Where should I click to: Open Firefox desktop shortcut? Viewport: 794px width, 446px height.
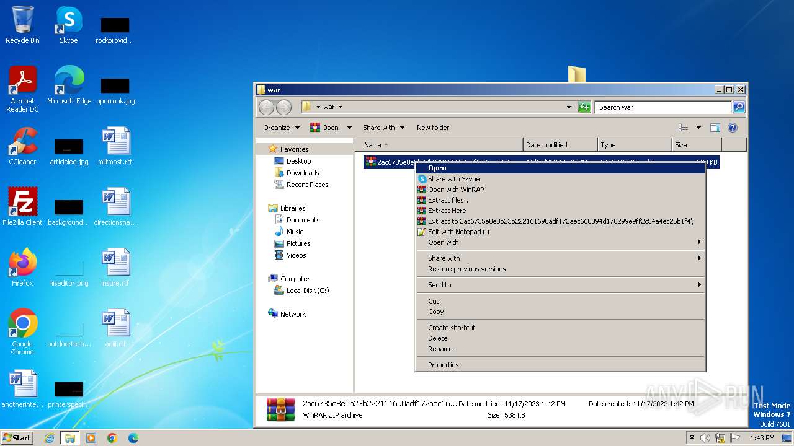[22, 268]
